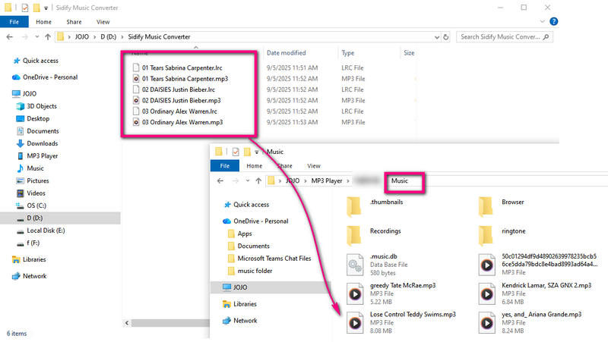The height and width of the screenshot is (342, 608).
Task: Open Downloads in navigation pane
Action: pos(43,143)
